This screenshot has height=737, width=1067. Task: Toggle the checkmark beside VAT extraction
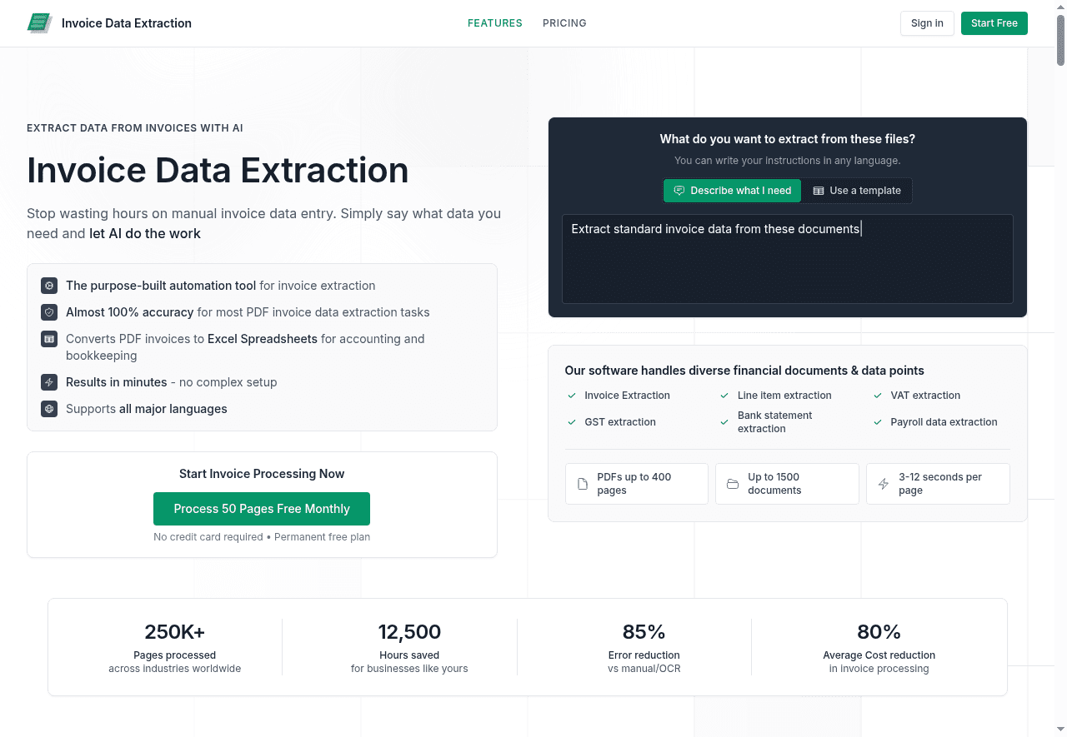tap(877, 396)
